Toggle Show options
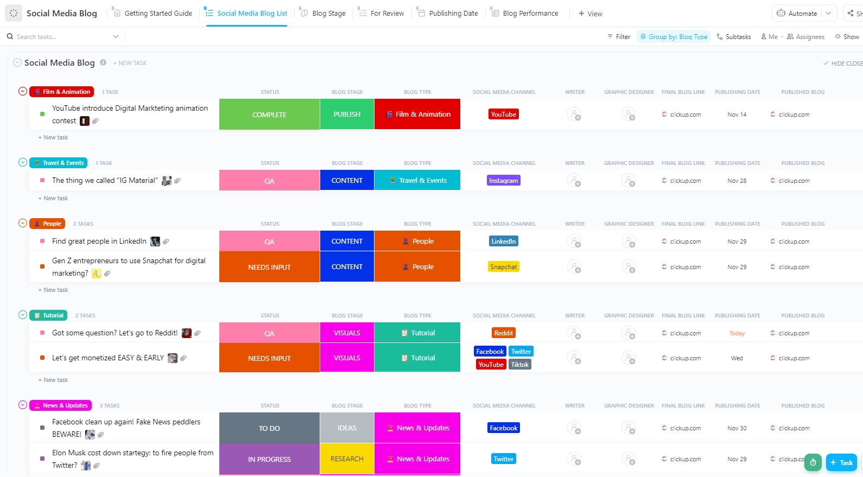 (847, 37)
